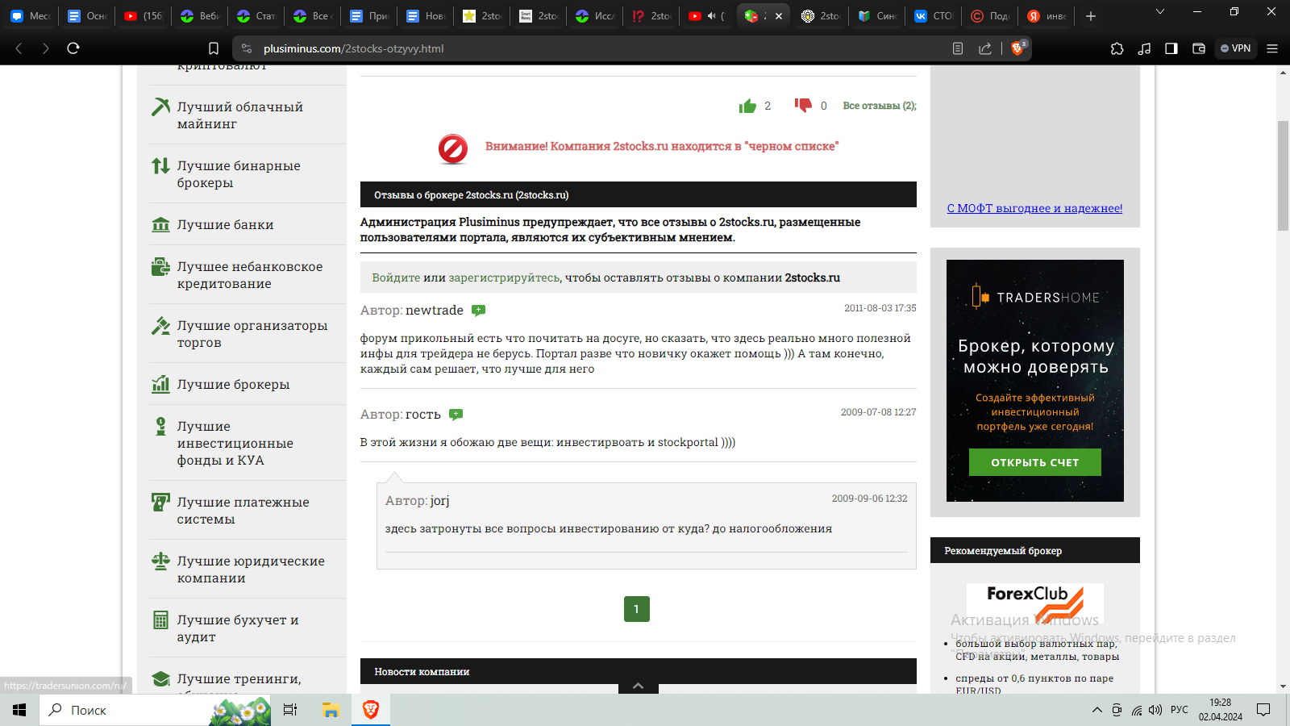View site information icon beside the URL
1290x726 pixels.
[x=247, y=48]
